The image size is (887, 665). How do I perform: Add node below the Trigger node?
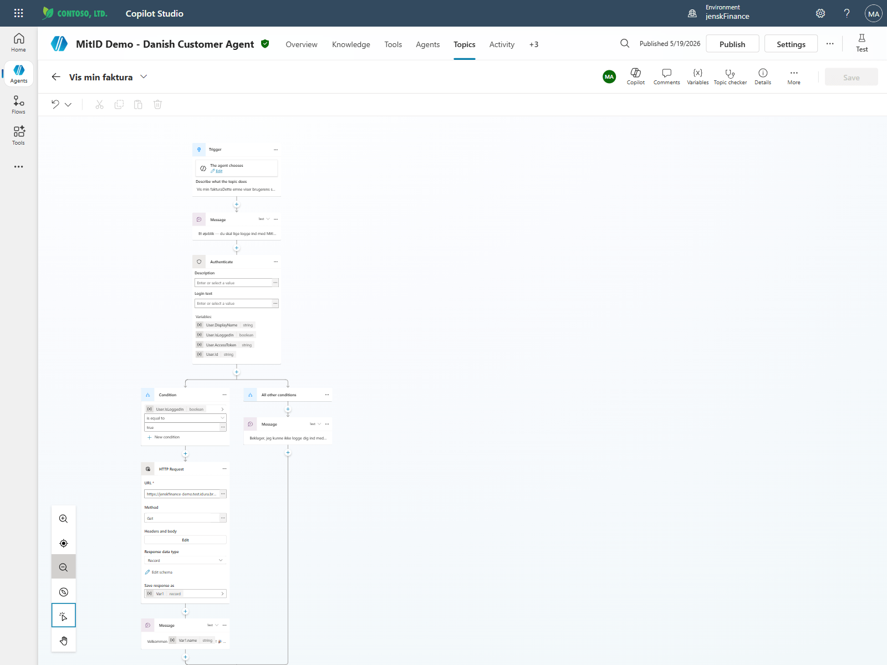click(237, 204)
